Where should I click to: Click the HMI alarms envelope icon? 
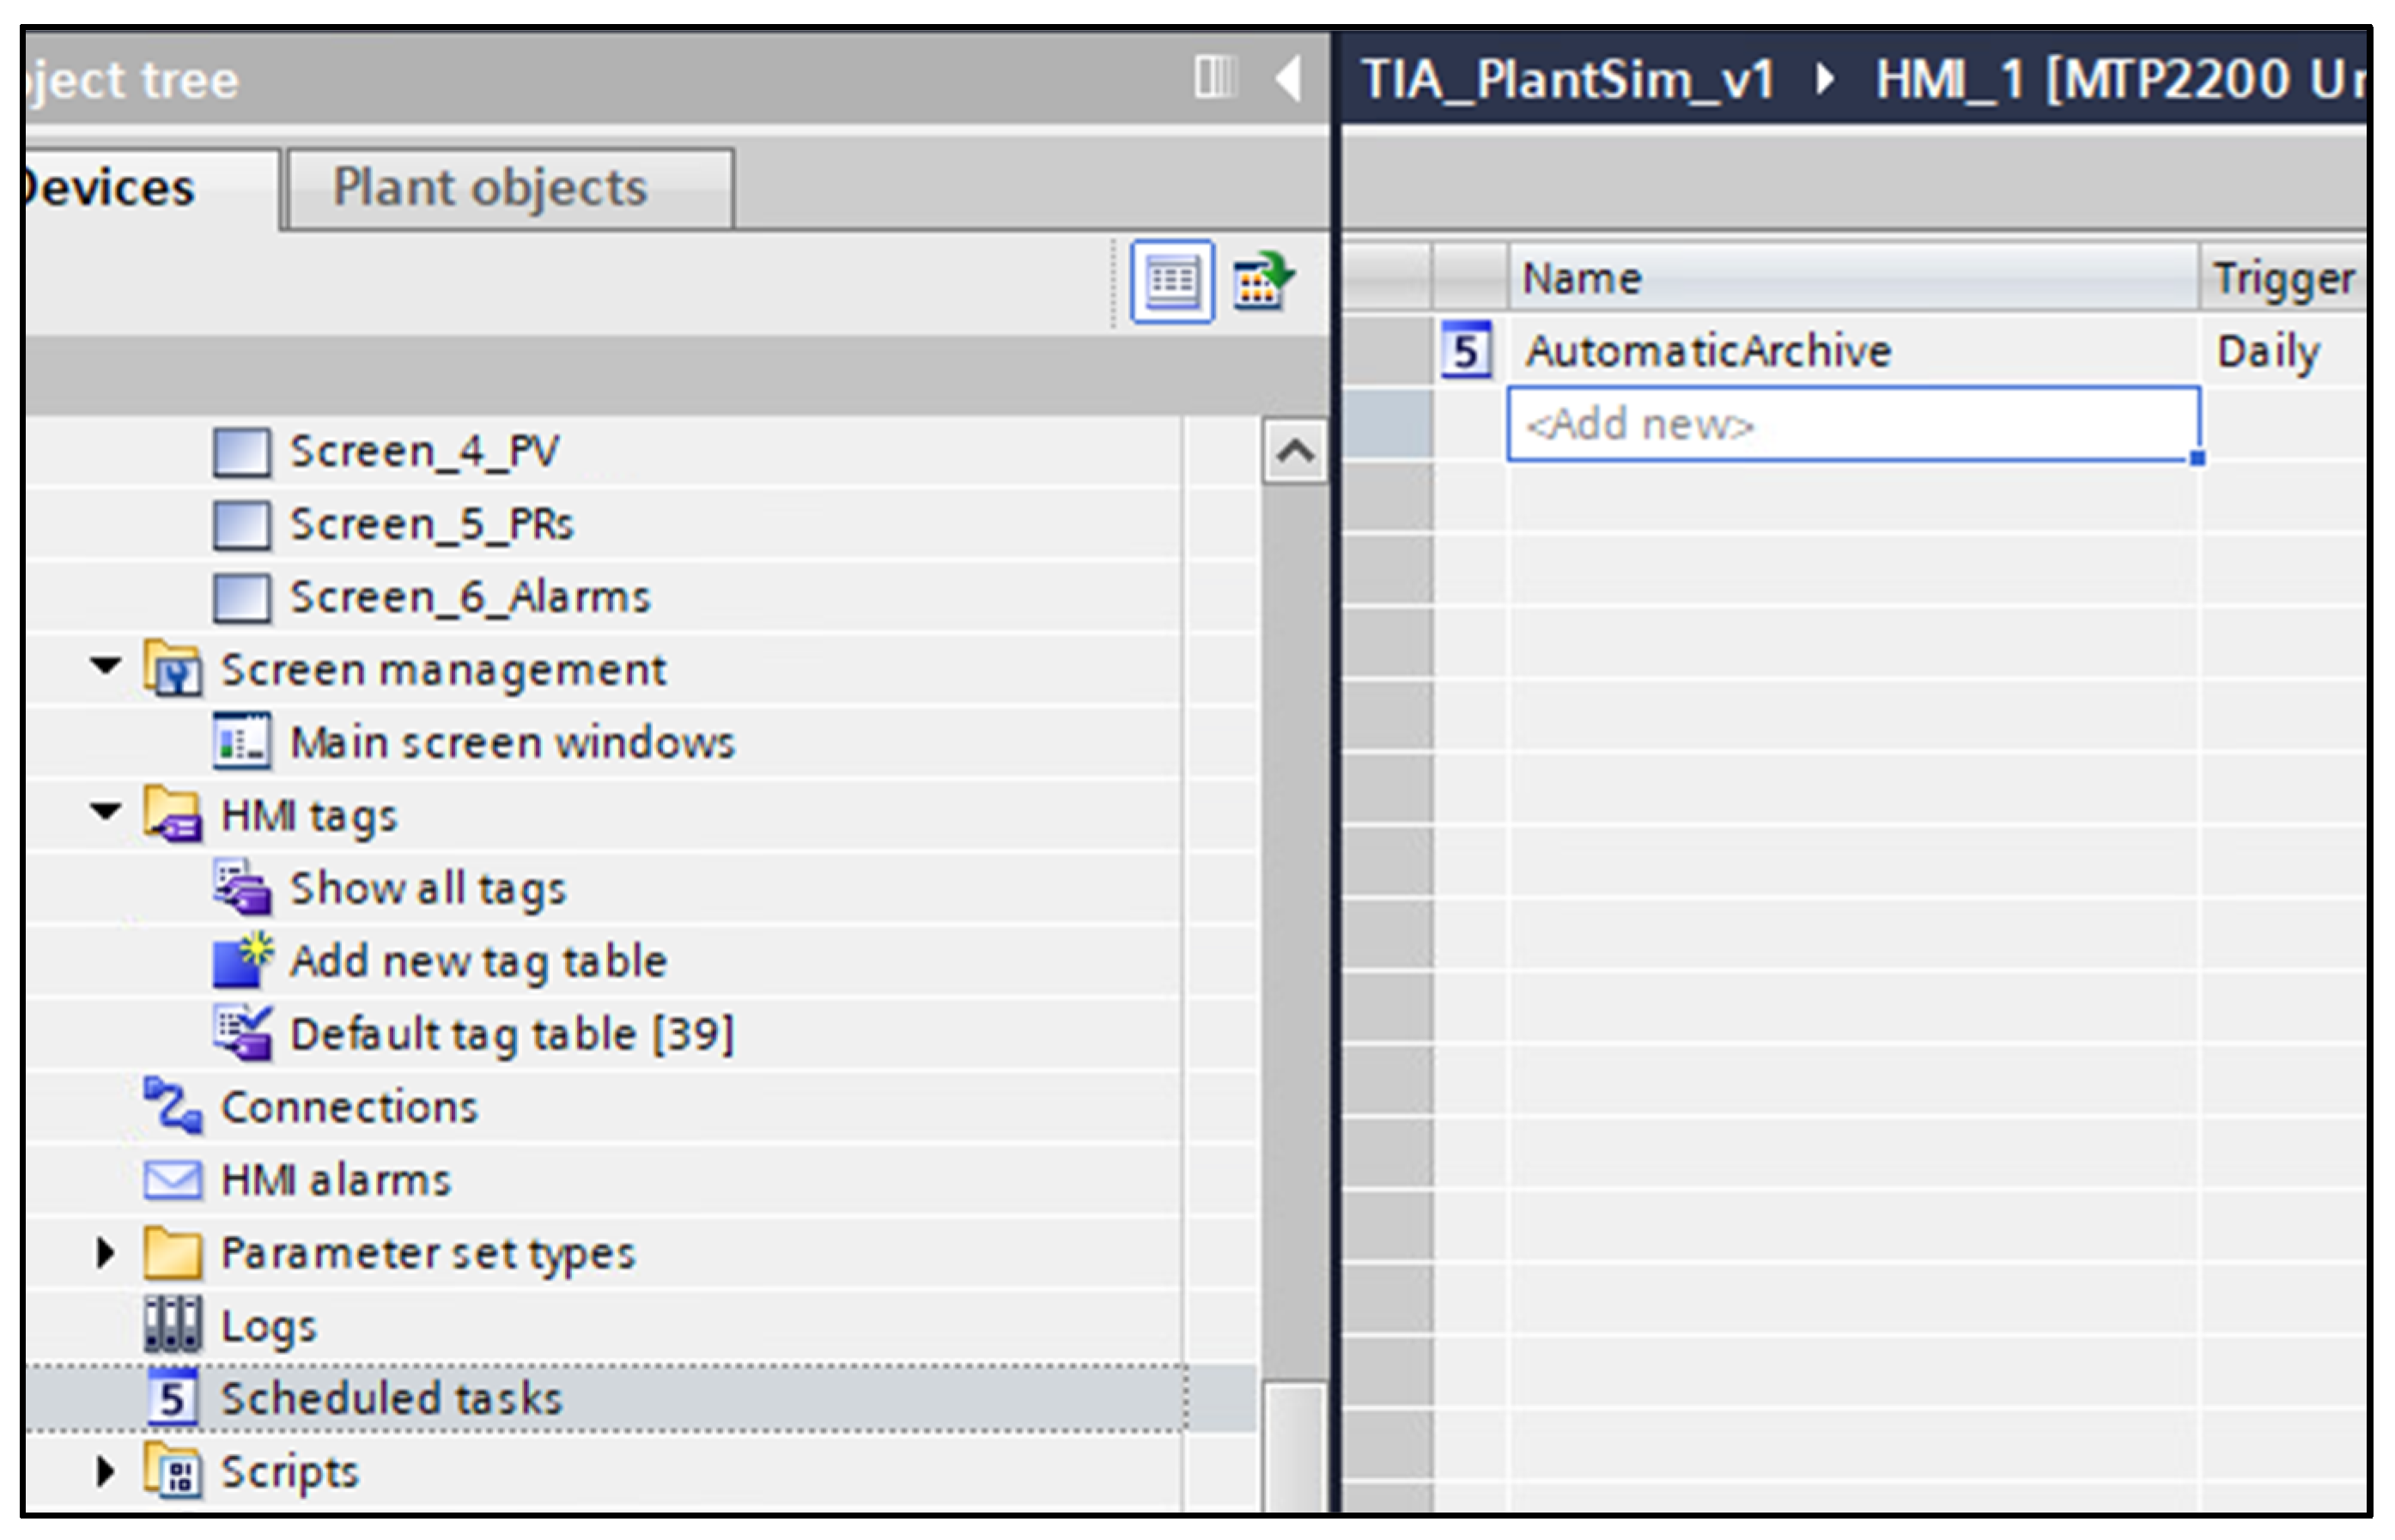tap(172, 1180)
